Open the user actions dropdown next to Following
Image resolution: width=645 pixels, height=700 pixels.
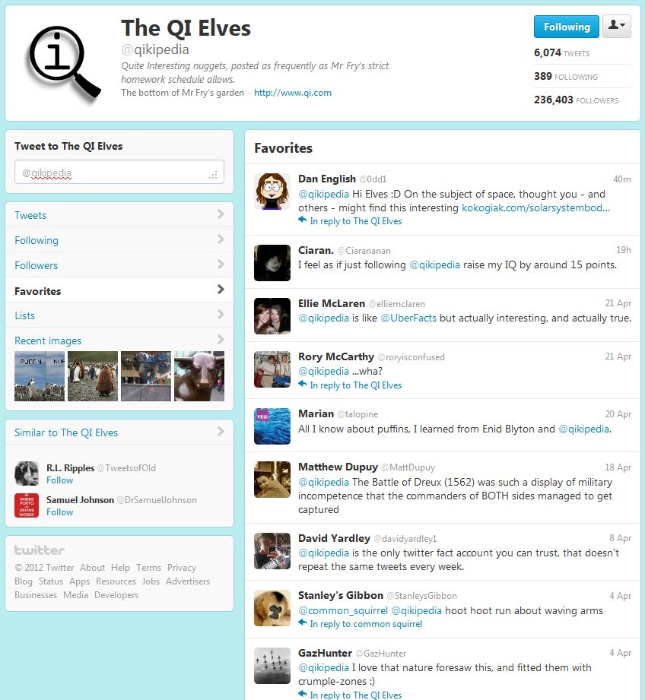coord(616,27)
